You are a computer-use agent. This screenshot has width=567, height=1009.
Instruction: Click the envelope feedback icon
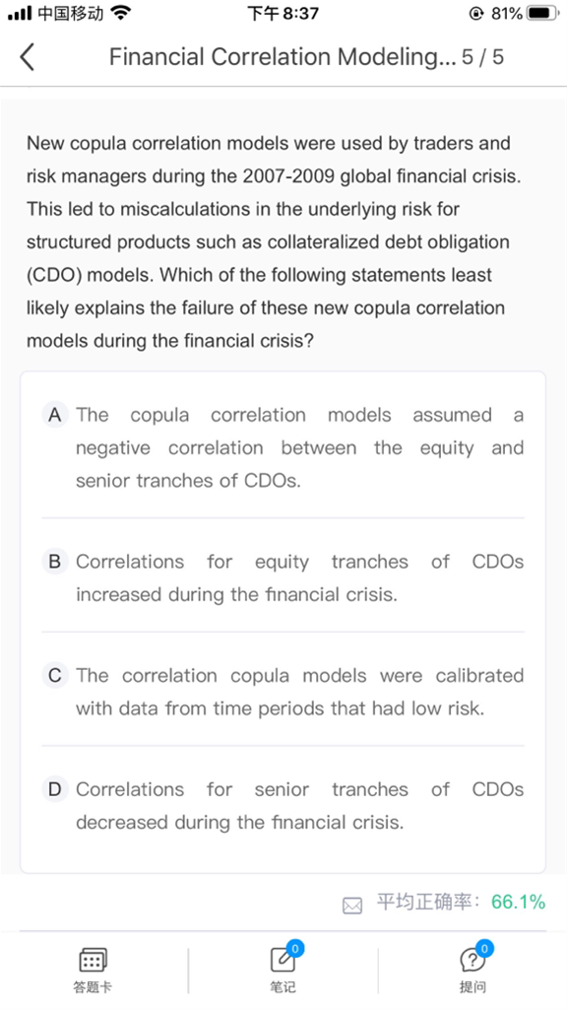[x=352, y=906]
